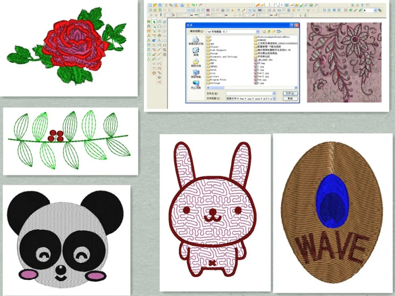Open Network Places in places bar
Screen dimensions: 395x296
(x=196, y=85)
